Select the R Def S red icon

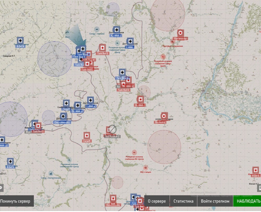(x=256, y=170)
